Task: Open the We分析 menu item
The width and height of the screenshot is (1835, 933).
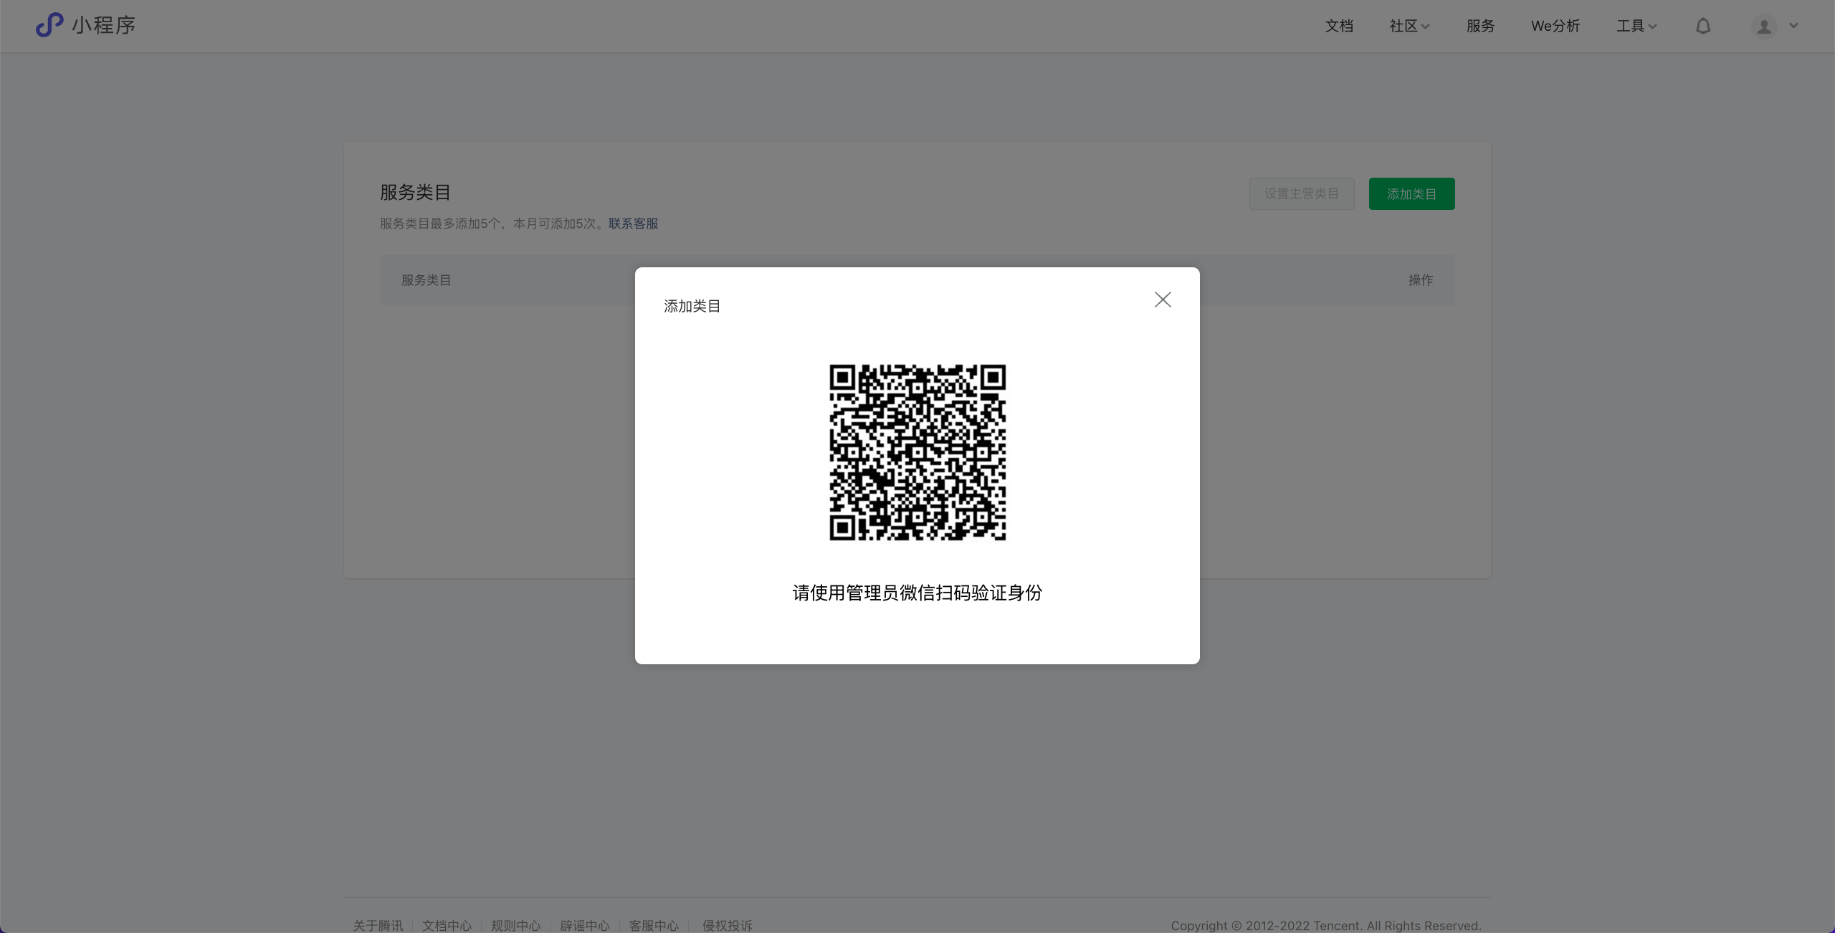Action: 1555,26
